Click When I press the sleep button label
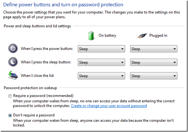Screen dimensions: 188x132 46,62
